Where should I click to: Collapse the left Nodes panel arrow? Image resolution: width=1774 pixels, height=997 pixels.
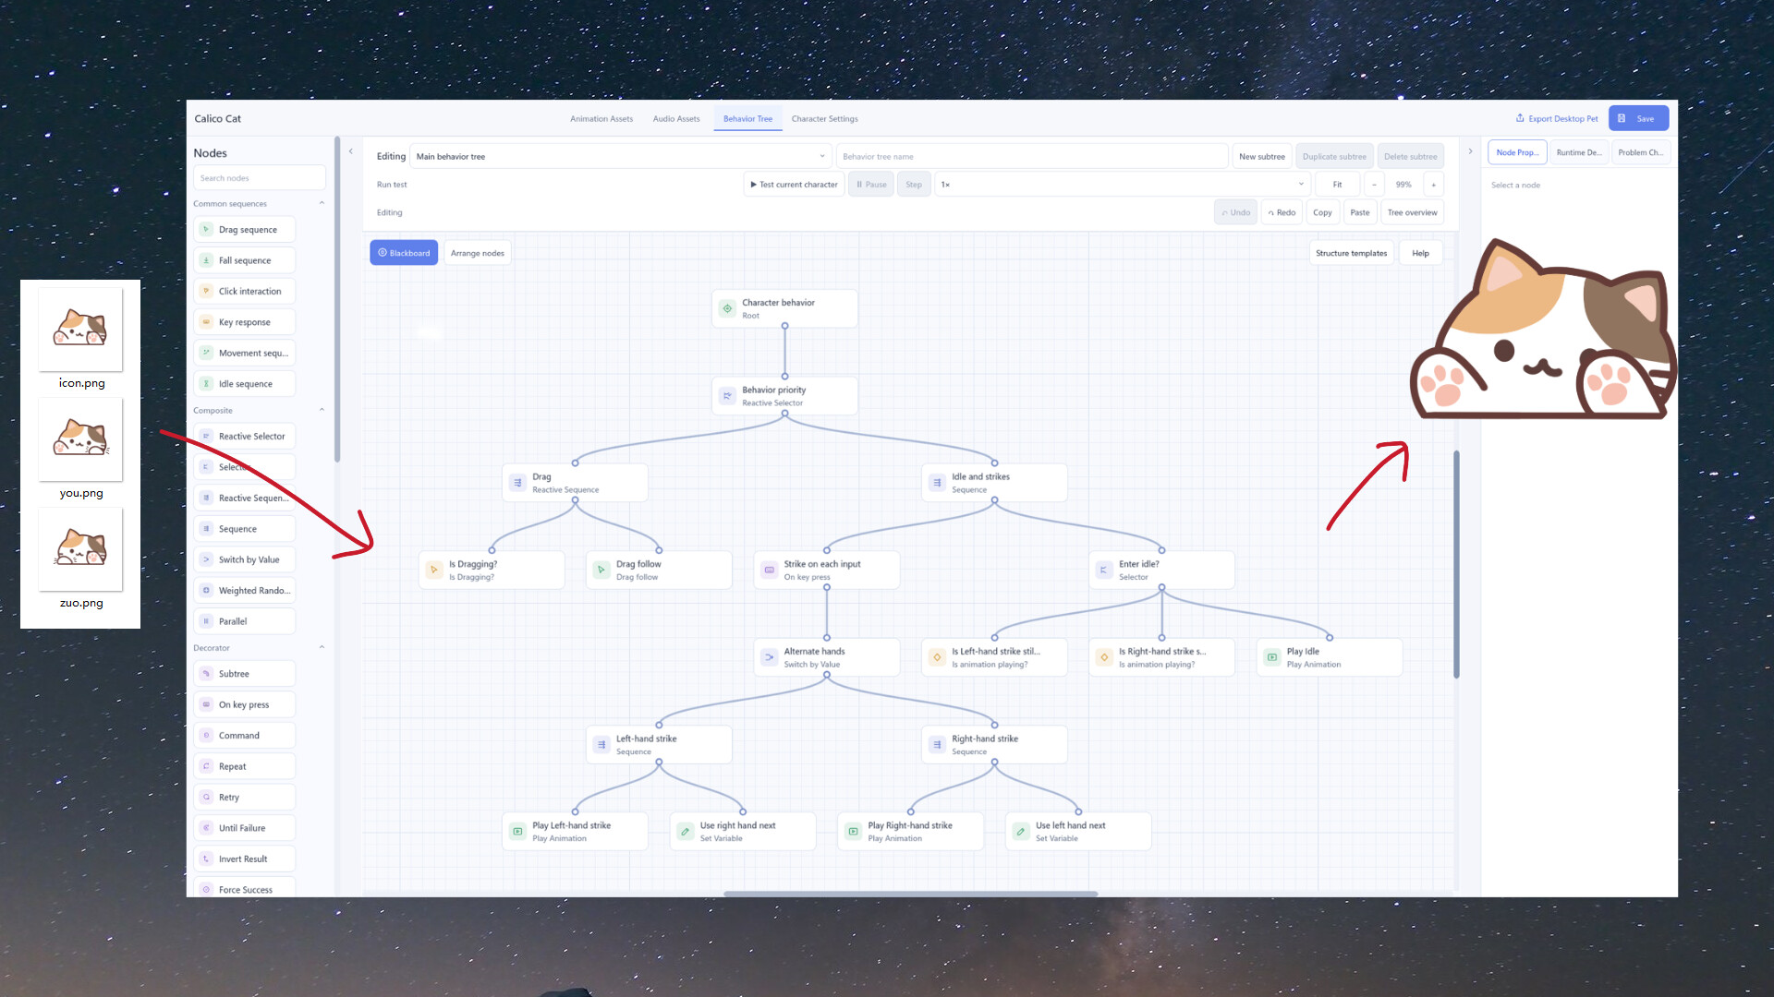[x=351, y=151]
